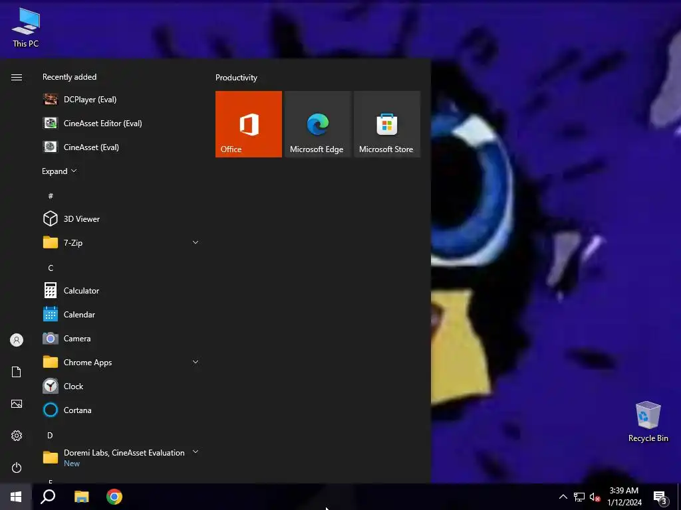Launch the Camera app

point(122,338)
